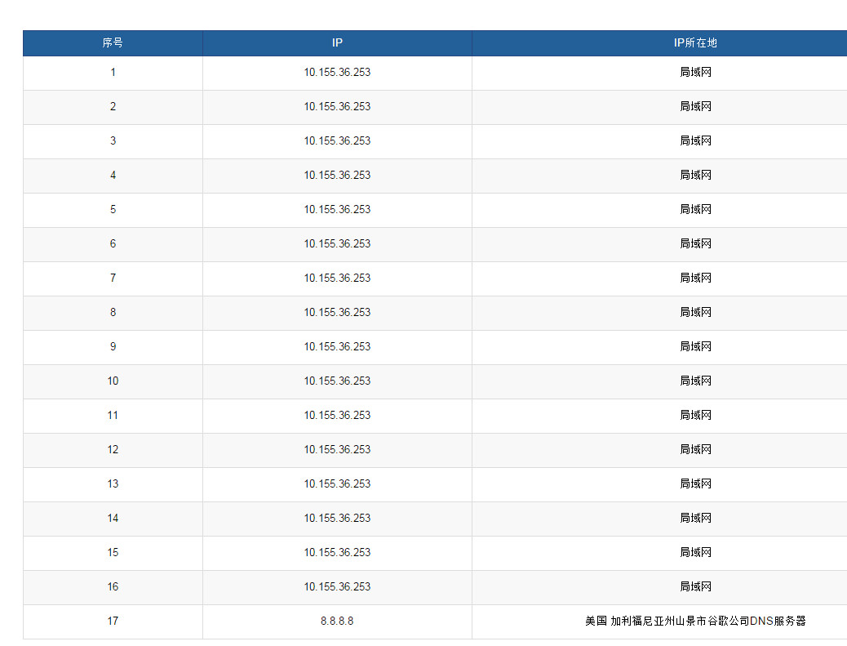Click the IP address in row 15
847x646 pixels.
[337, 552]
